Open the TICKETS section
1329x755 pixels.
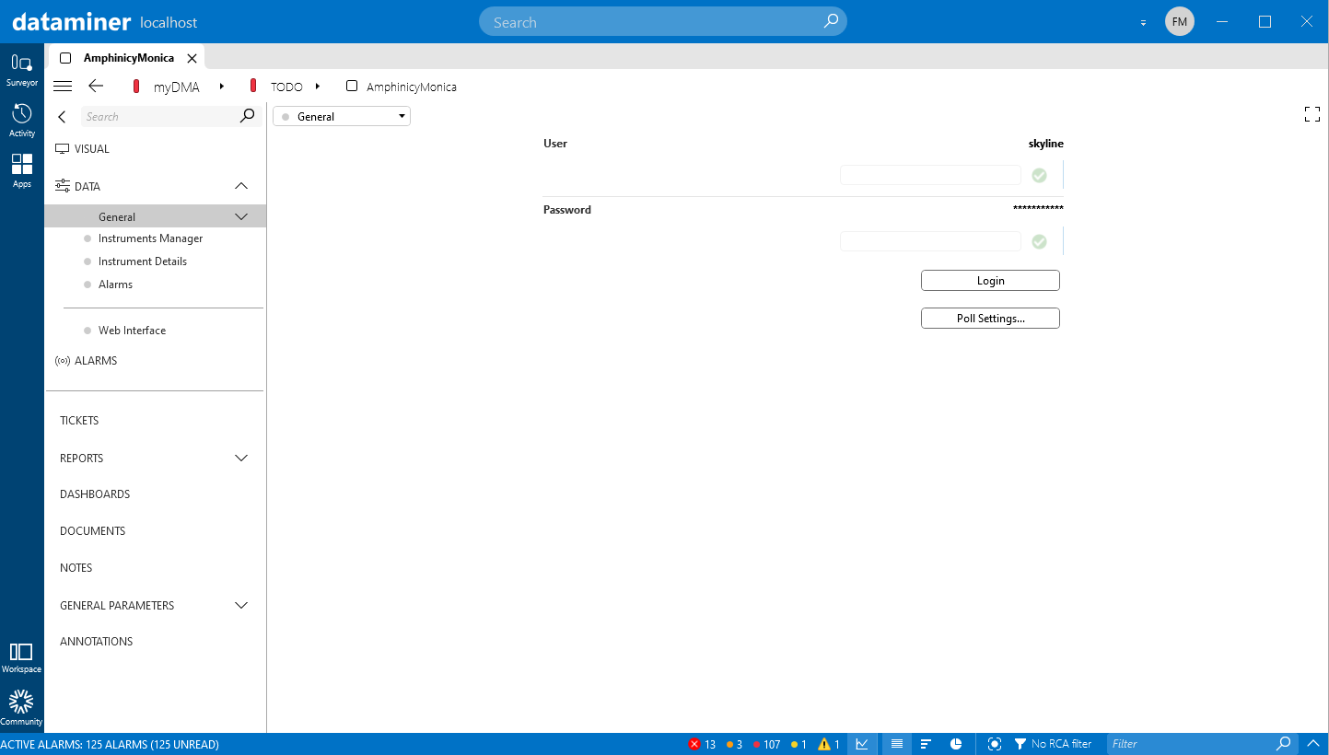[79, 421]
